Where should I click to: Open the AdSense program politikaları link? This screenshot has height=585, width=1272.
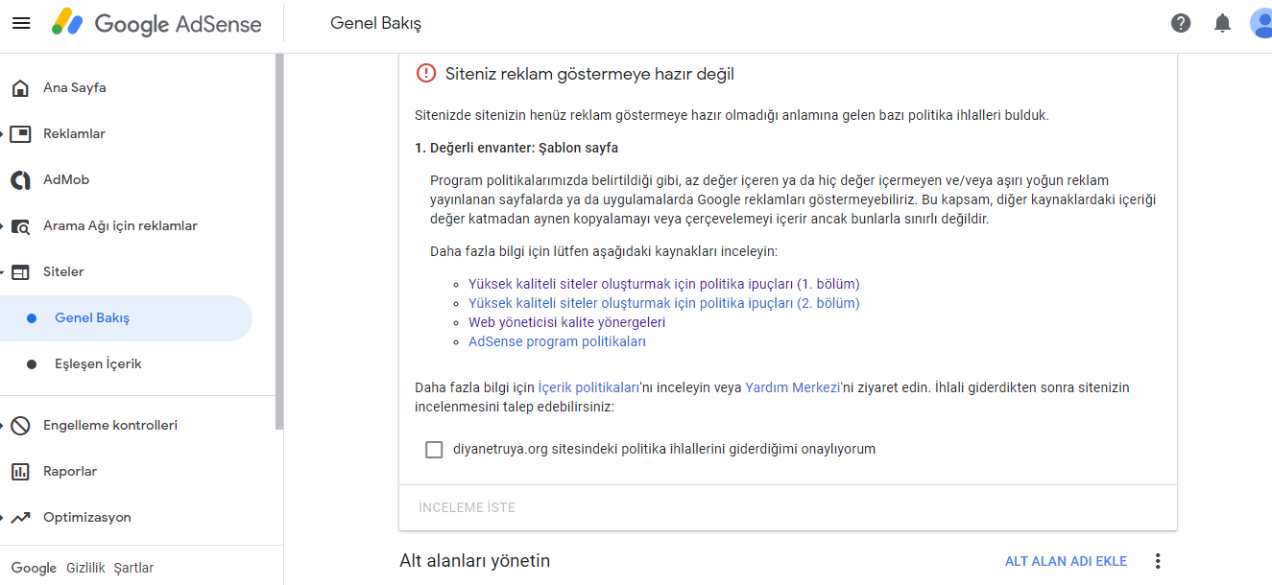point(557,341)
